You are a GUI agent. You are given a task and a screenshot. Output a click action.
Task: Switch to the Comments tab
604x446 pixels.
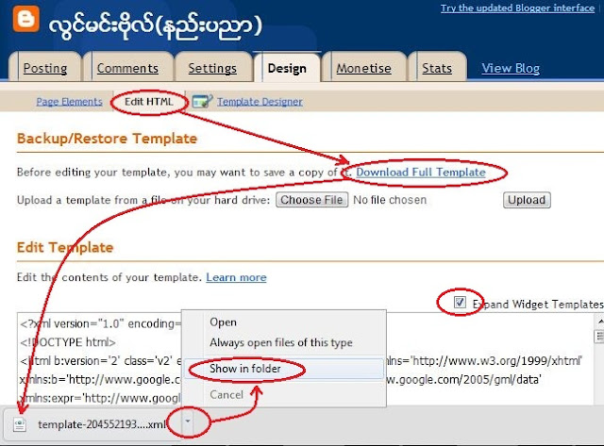[127, 68]
